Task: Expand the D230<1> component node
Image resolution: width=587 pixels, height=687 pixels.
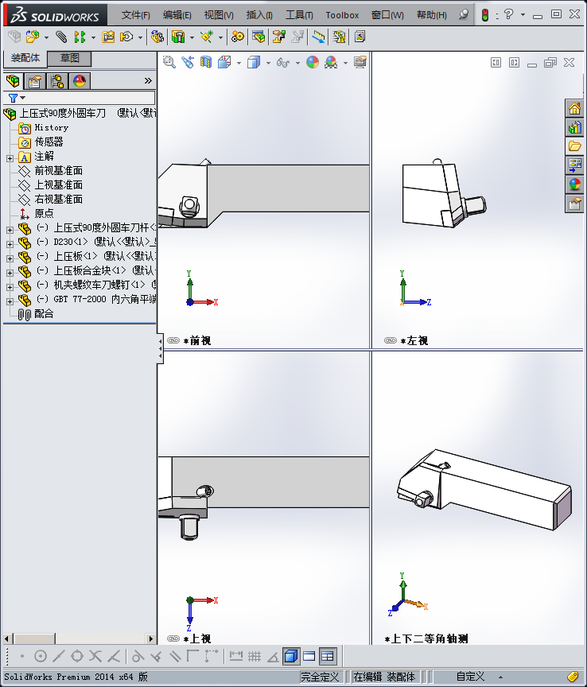Action: pos(10,243)
